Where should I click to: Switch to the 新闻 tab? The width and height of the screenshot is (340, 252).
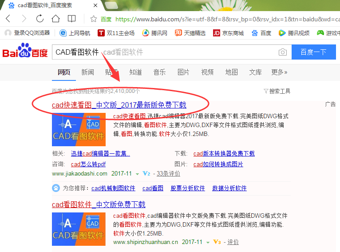pyautogui.click(x=87, y=72)
